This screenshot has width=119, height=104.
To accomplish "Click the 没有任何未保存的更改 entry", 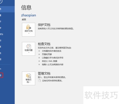I will coord(52,81).
